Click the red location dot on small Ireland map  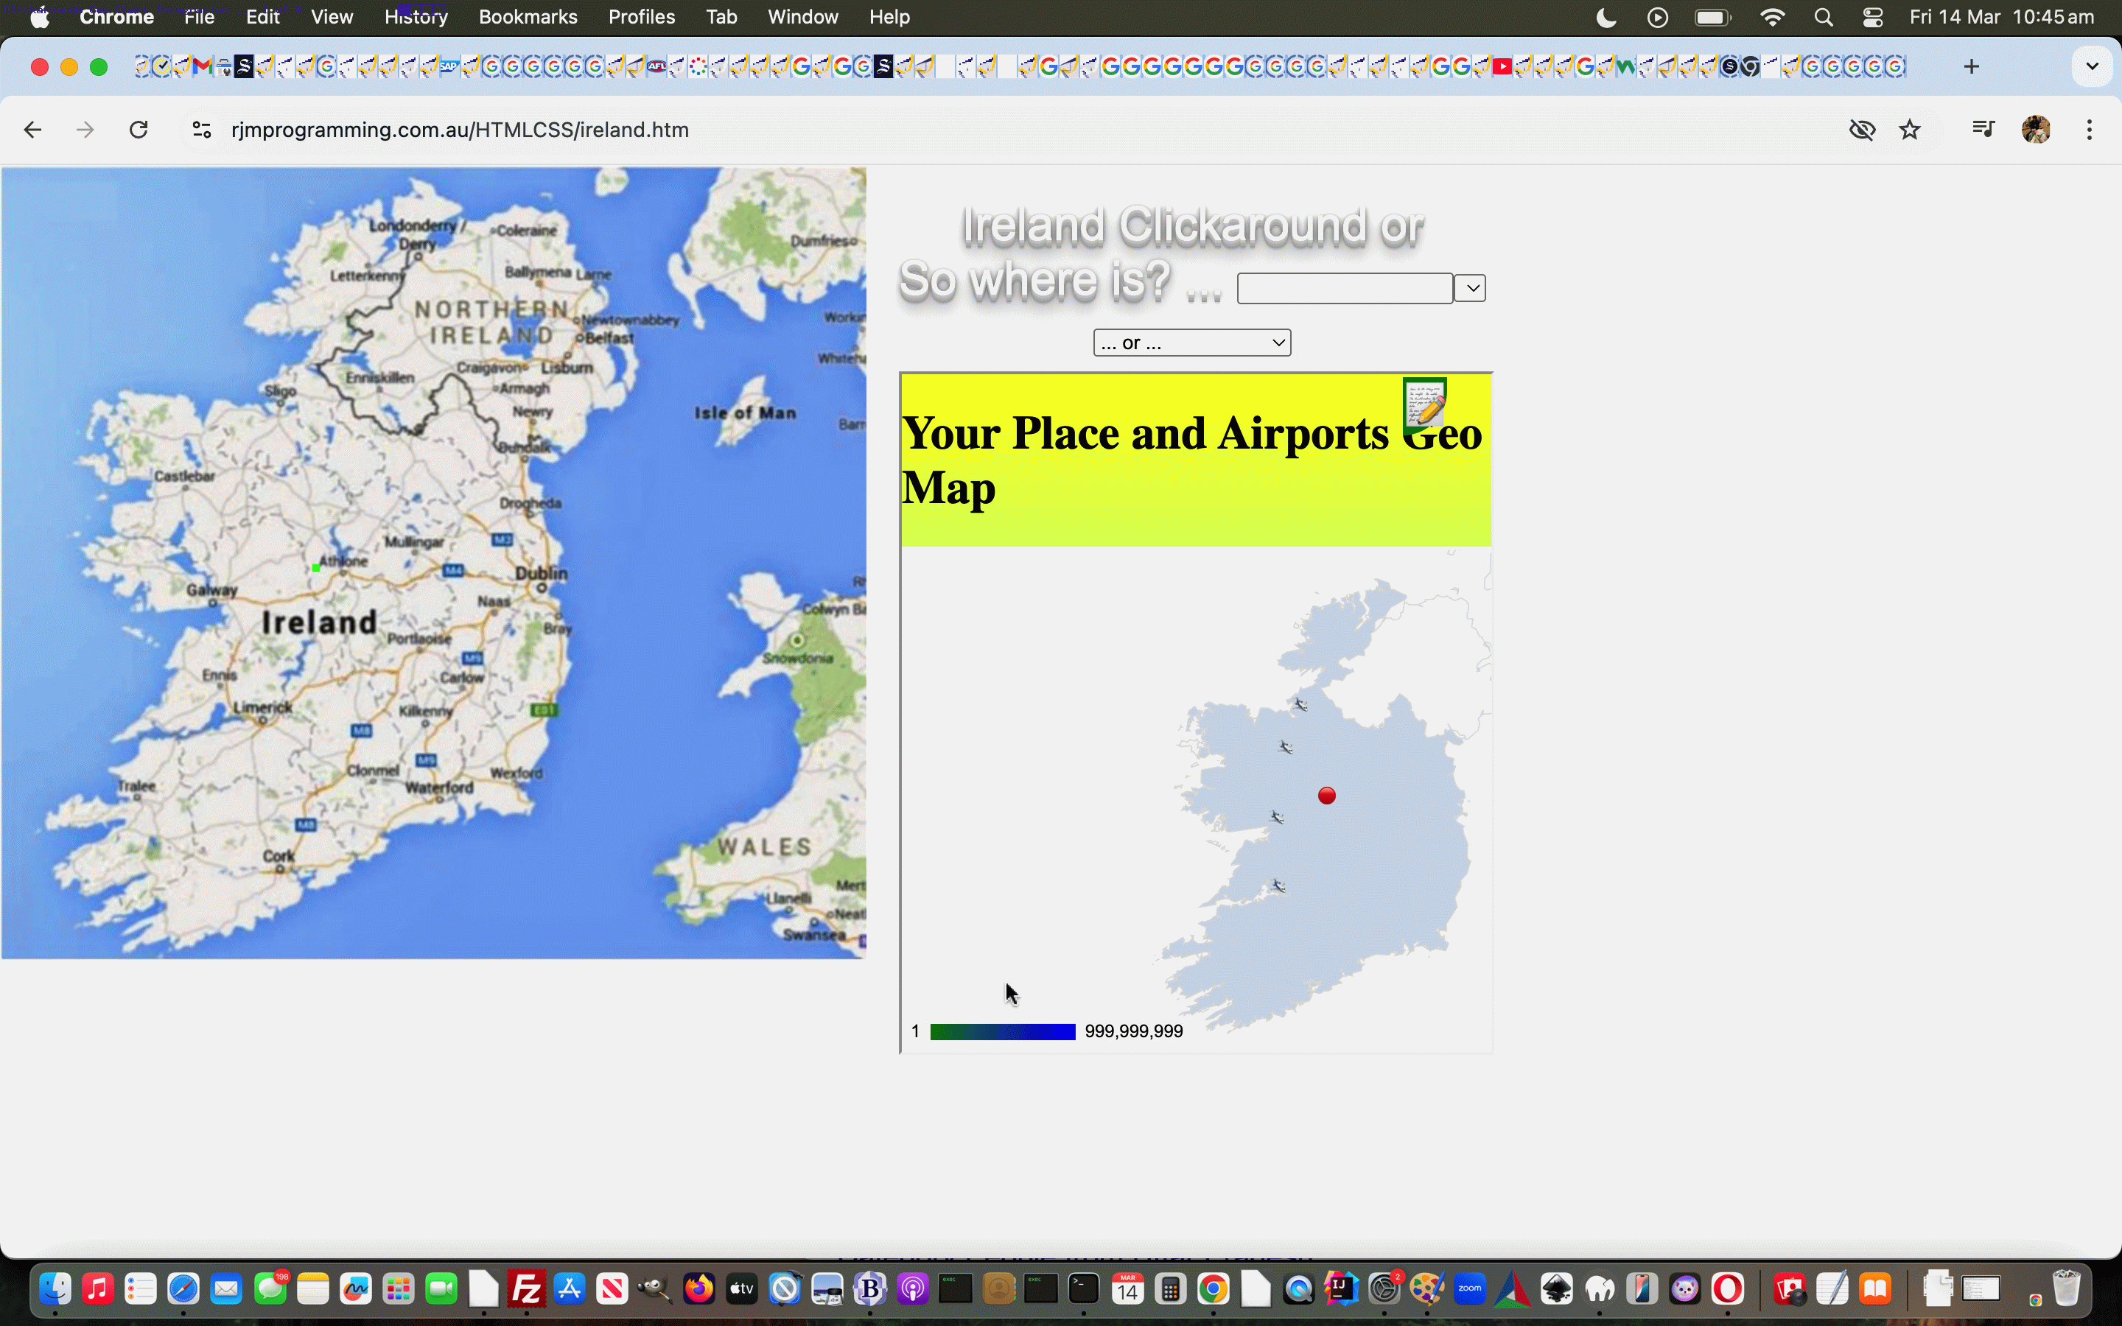(x=1326, y=794)
